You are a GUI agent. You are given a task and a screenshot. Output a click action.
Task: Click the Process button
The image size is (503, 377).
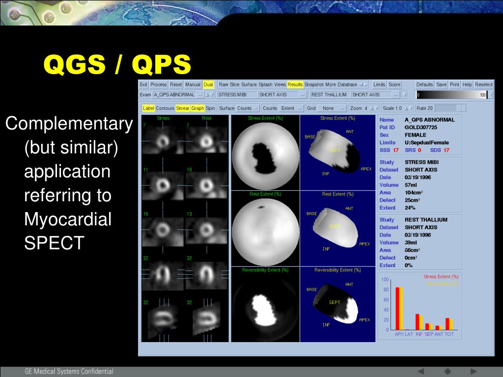click(x=159, y=84)
